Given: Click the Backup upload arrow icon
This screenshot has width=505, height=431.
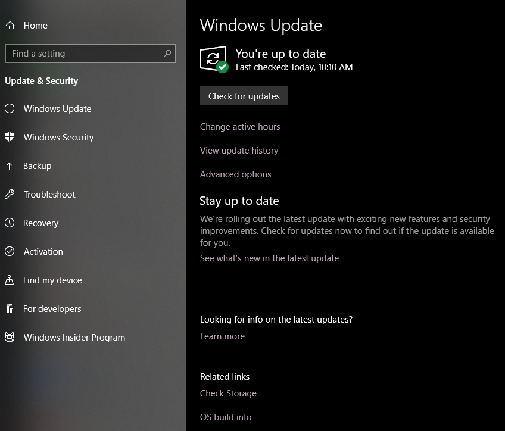Looking at the screenshot, I should click(10, 165).
